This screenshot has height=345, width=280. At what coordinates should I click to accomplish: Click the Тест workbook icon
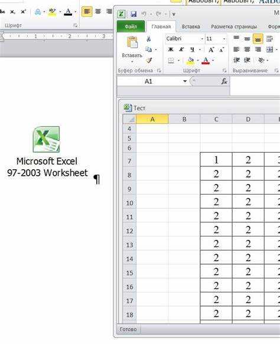128,108
